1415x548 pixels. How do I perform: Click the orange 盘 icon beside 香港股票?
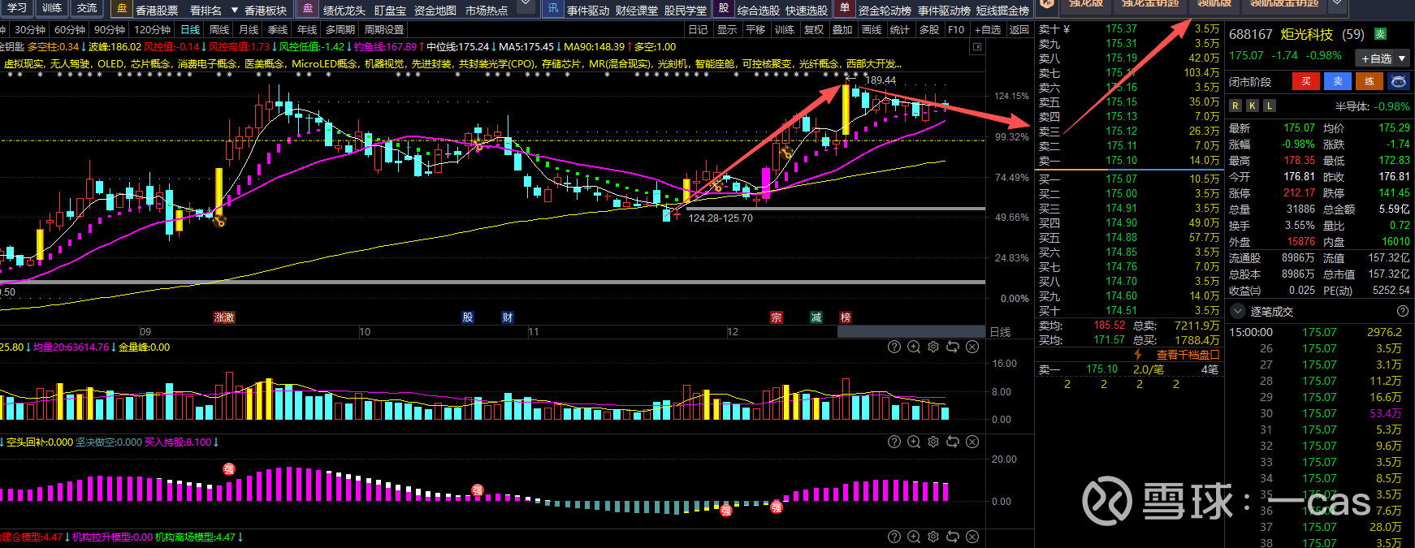[122, 8]
